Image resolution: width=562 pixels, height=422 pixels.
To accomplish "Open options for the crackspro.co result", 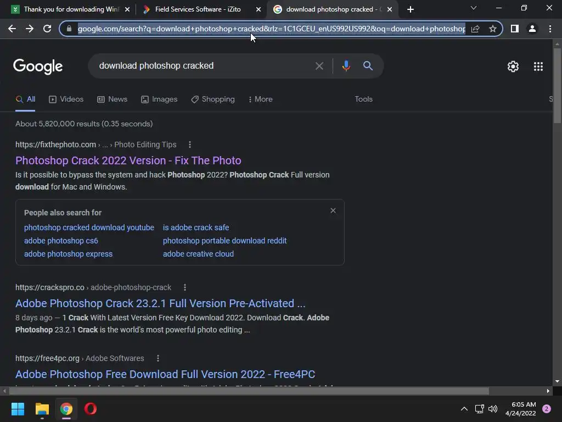I will [185, 287].
